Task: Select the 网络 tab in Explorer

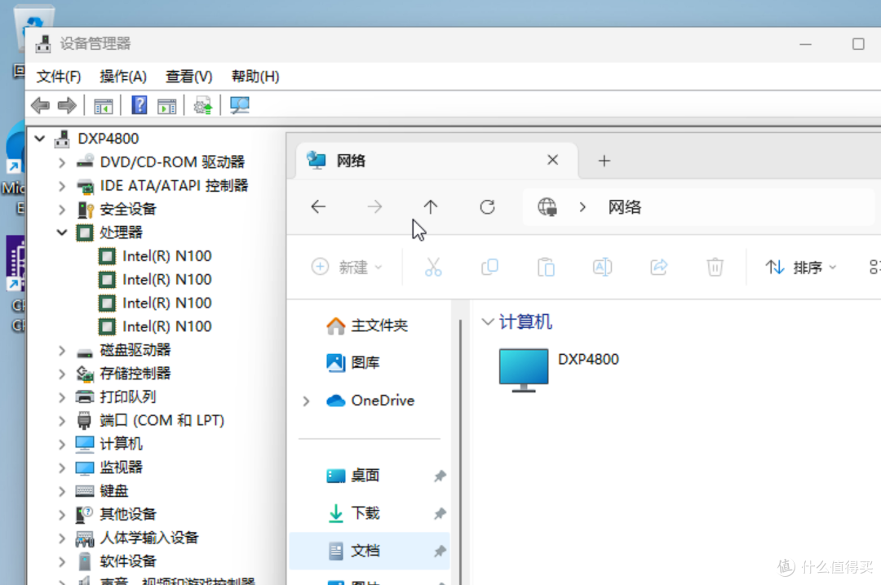Action: 436,161
